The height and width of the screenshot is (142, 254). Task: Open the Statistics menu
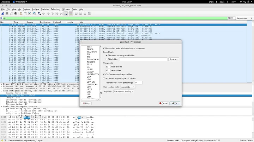point(45,9)
